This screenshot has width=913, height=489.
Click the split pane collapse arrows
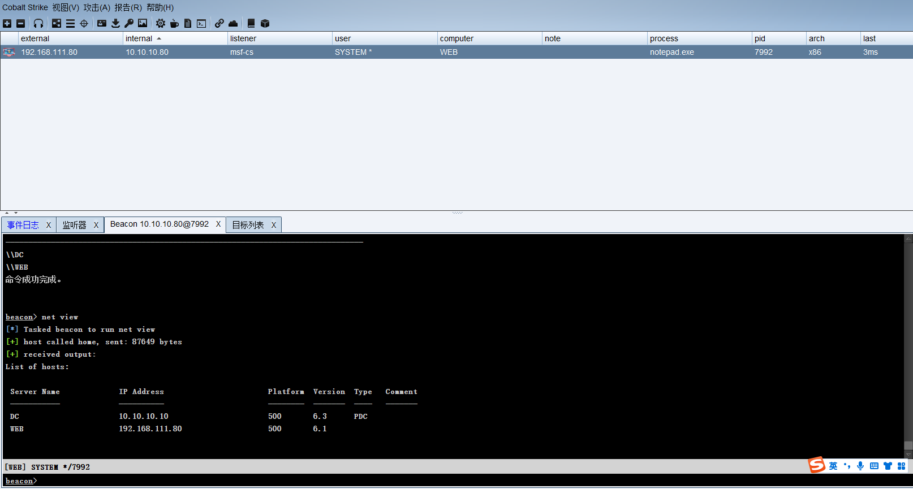coord(11,213)
